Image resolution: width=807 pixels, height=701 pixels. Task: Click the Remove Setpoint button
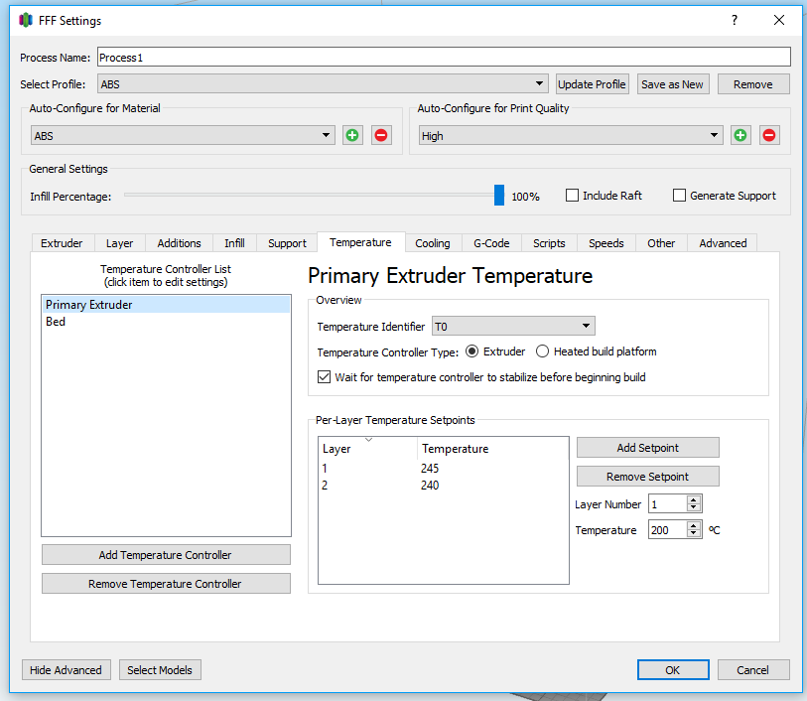[648, 477]
